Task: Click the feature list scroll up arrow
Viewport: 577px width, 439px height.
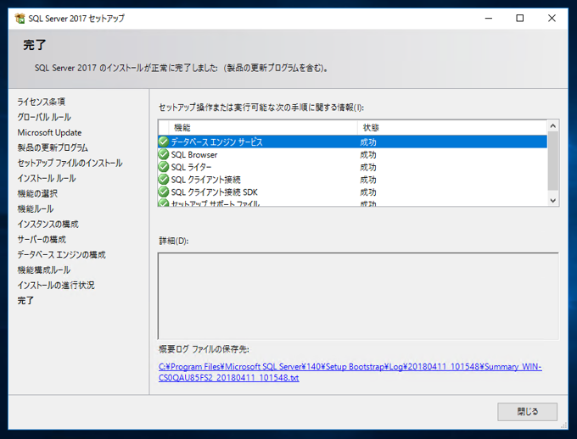Action: 553,126
